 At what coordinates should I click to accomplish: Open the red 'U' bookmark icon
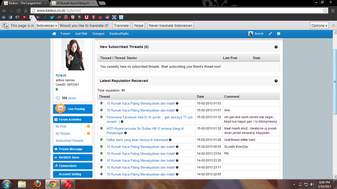[x=86, y=17]
